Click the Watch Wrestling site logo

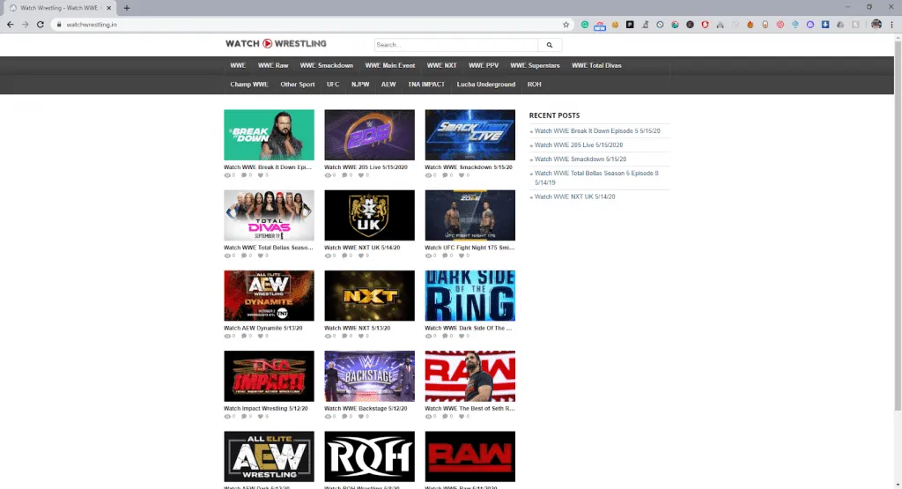pos(276,44)
